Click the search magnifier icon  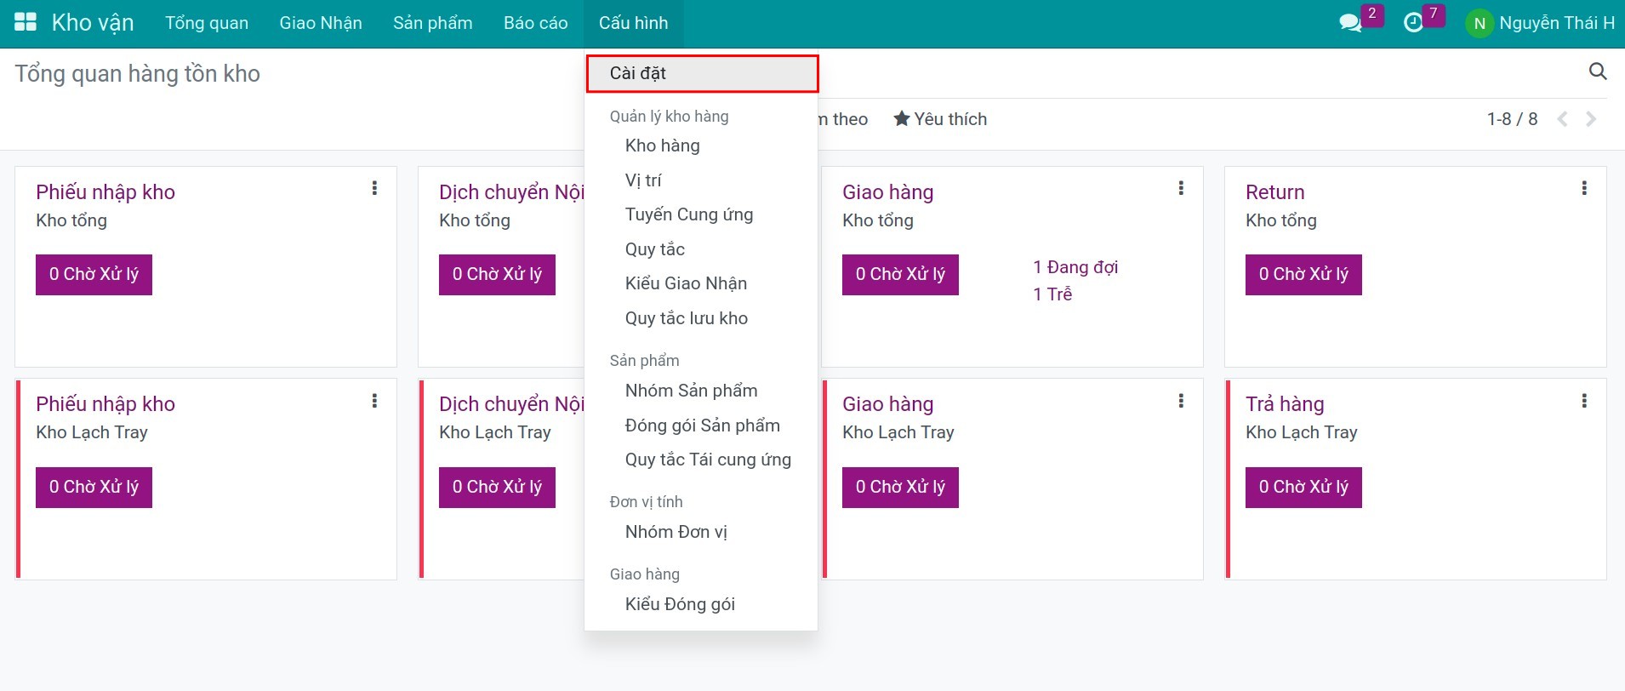coord(1598,71)
